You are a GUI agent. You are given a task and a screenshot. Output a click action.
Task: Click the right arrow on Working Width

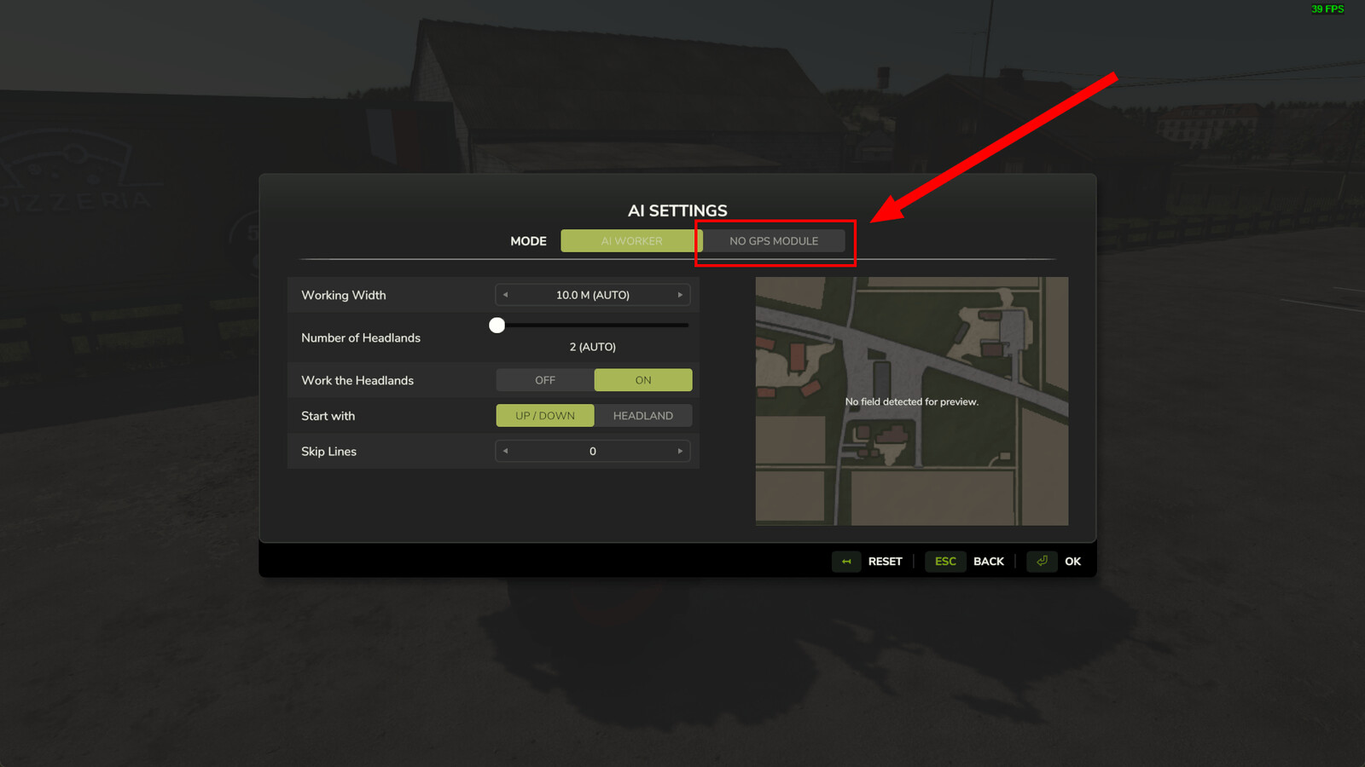[680, 295]
